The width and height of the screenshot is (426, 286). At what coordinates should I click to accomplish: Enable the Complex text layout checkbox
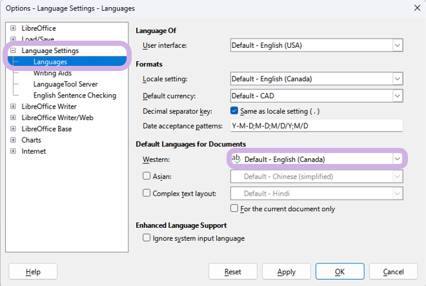pos(147,193)
